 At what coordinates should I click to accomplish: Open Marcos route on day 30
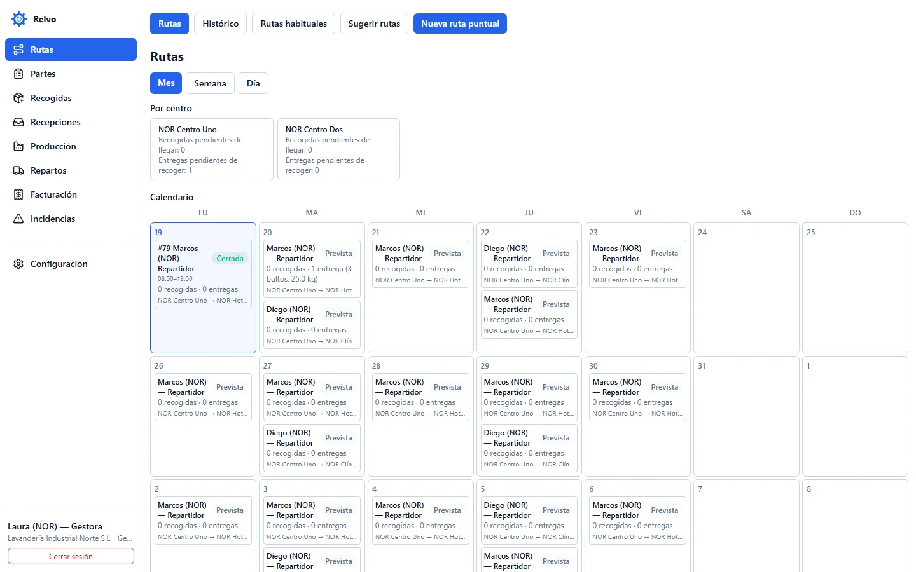click(638, 397)
